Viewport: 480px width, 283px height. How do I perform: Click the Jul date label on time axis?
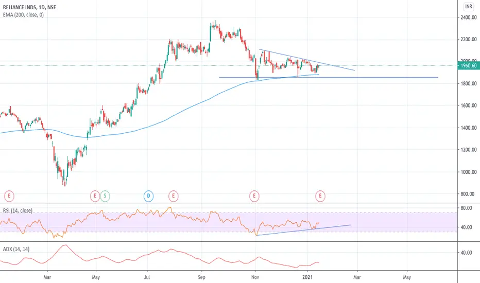pos(147,277)
